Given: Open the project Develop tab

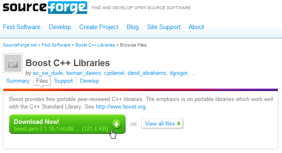Looking at the screenshot, I should [x=90, y=81].
